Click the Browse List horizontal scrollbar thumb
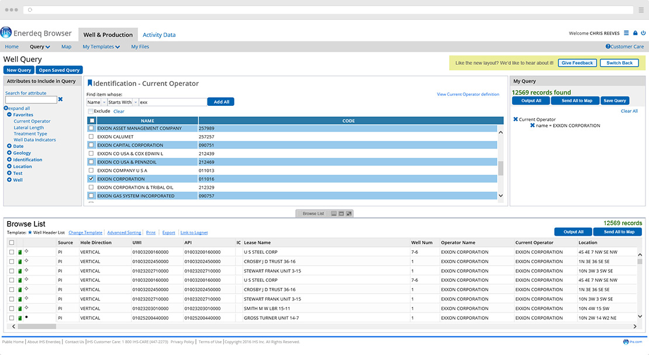 (x=36, y=326)
